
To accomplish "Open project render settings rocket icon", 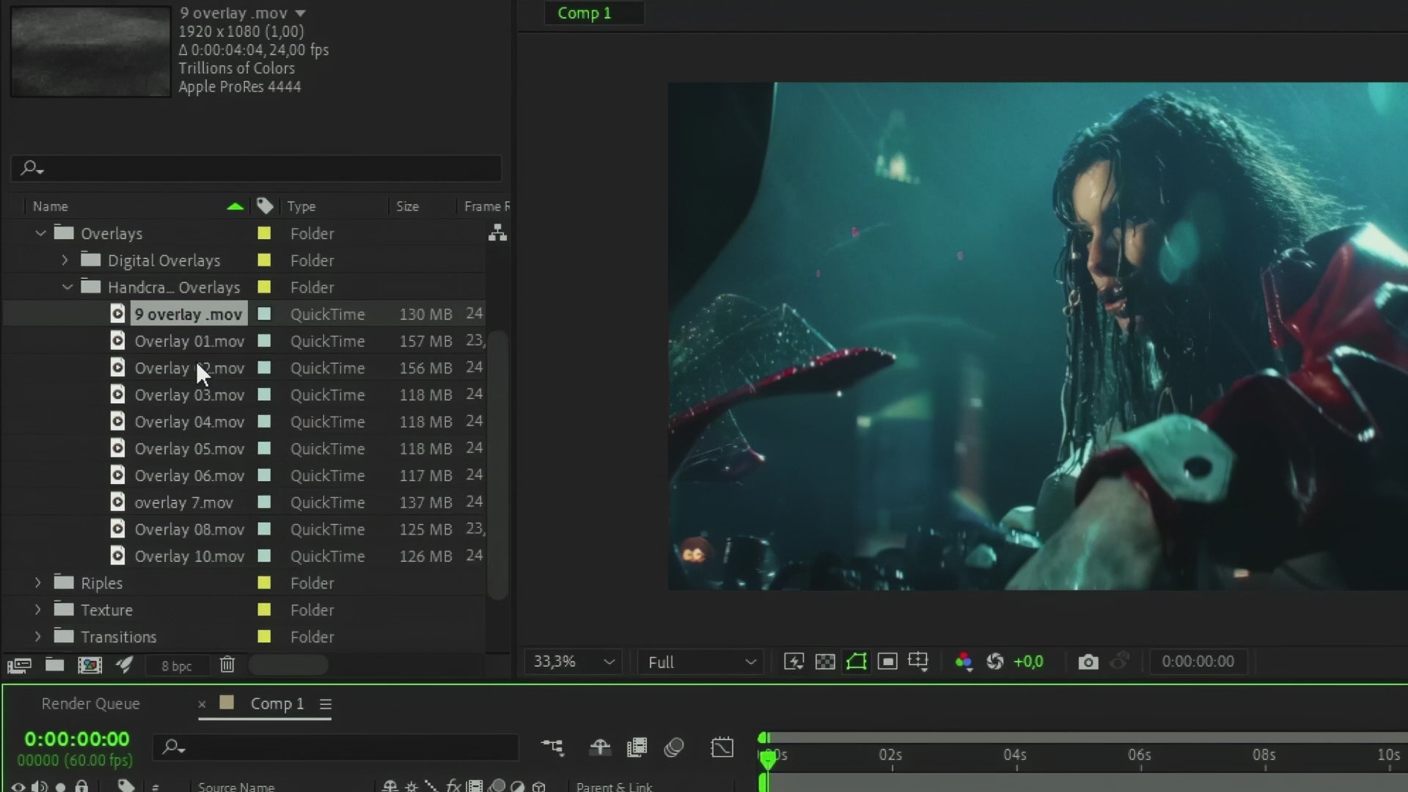I will [x=125, y=665].
